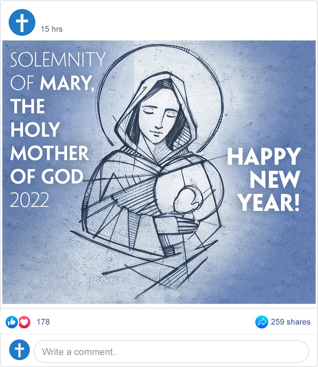Screen dimensions: 318x367
Task: View the 178 reactions count
Action: 43,322
